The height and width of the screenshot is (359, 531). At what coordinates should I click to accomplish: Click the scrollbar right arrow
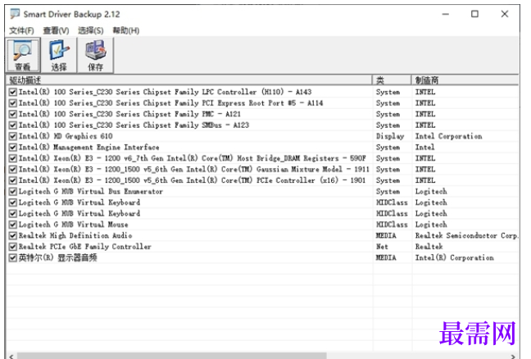(513, 356)
